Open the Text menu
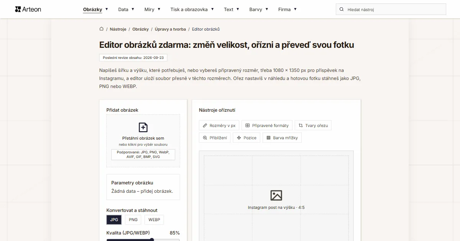460x241 pixels. click(228, 9)
